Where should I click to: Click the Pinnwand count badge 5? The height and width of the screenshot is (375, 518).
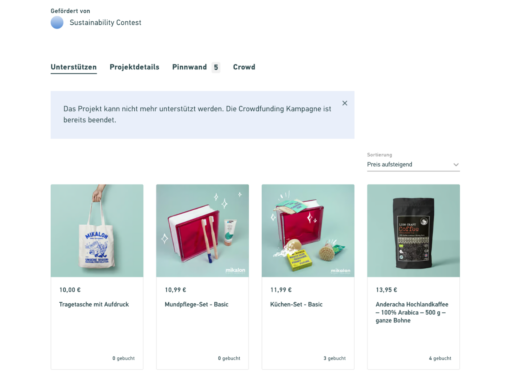[216, 67]
